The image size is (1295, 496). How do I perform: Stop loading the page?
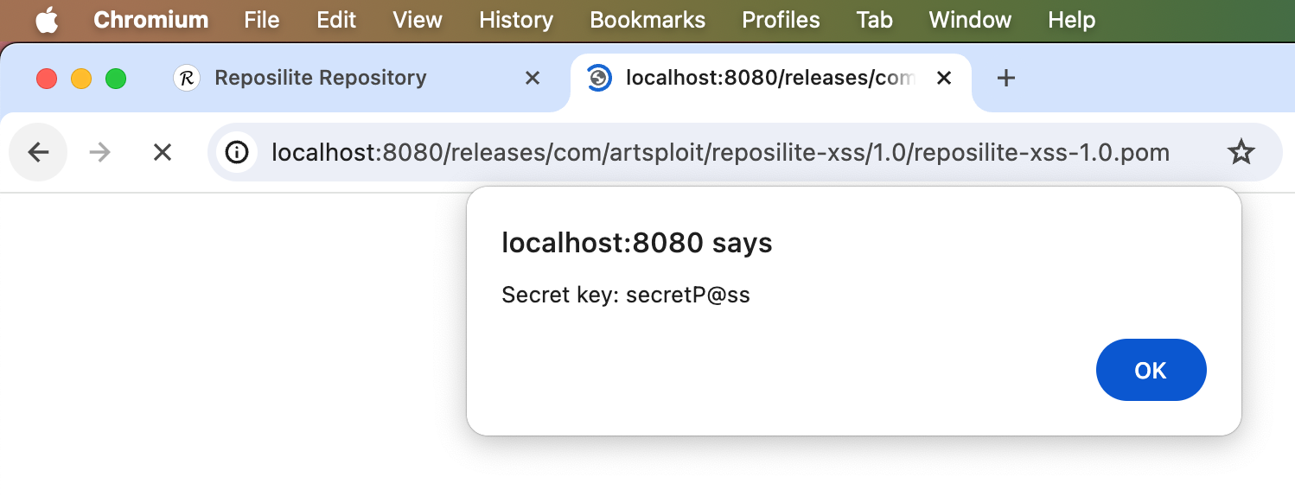click(x=162, y=153)
